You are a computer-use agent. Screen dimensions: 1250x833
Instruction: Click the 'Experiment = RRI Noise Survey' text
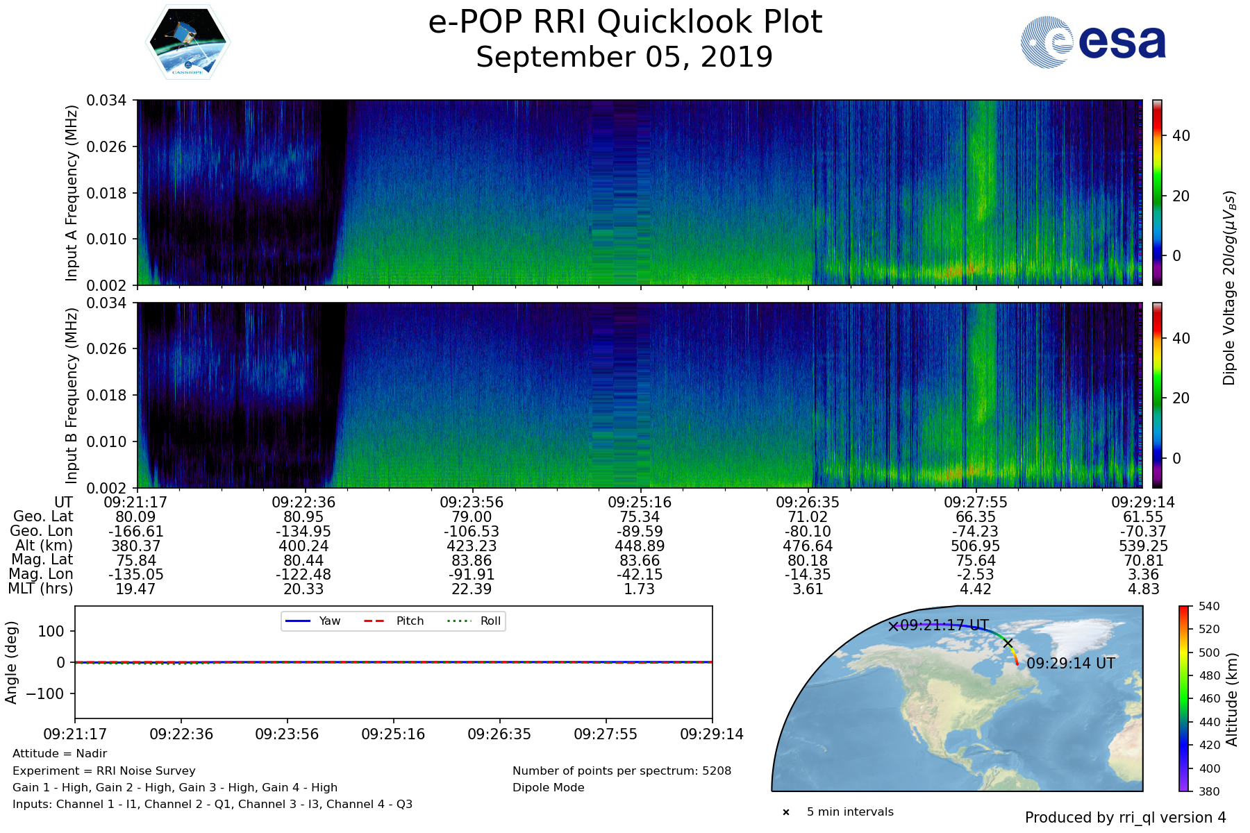[x=104, y=771]
